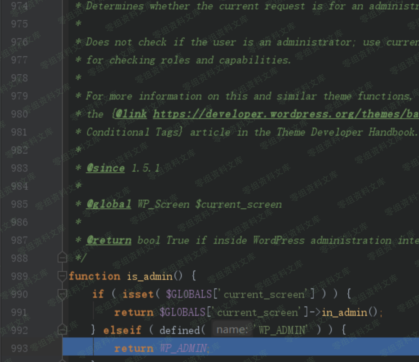Click the 'name:' parameter hint in defined()
Screen dimensions: 419x362
tap(232, 330)
